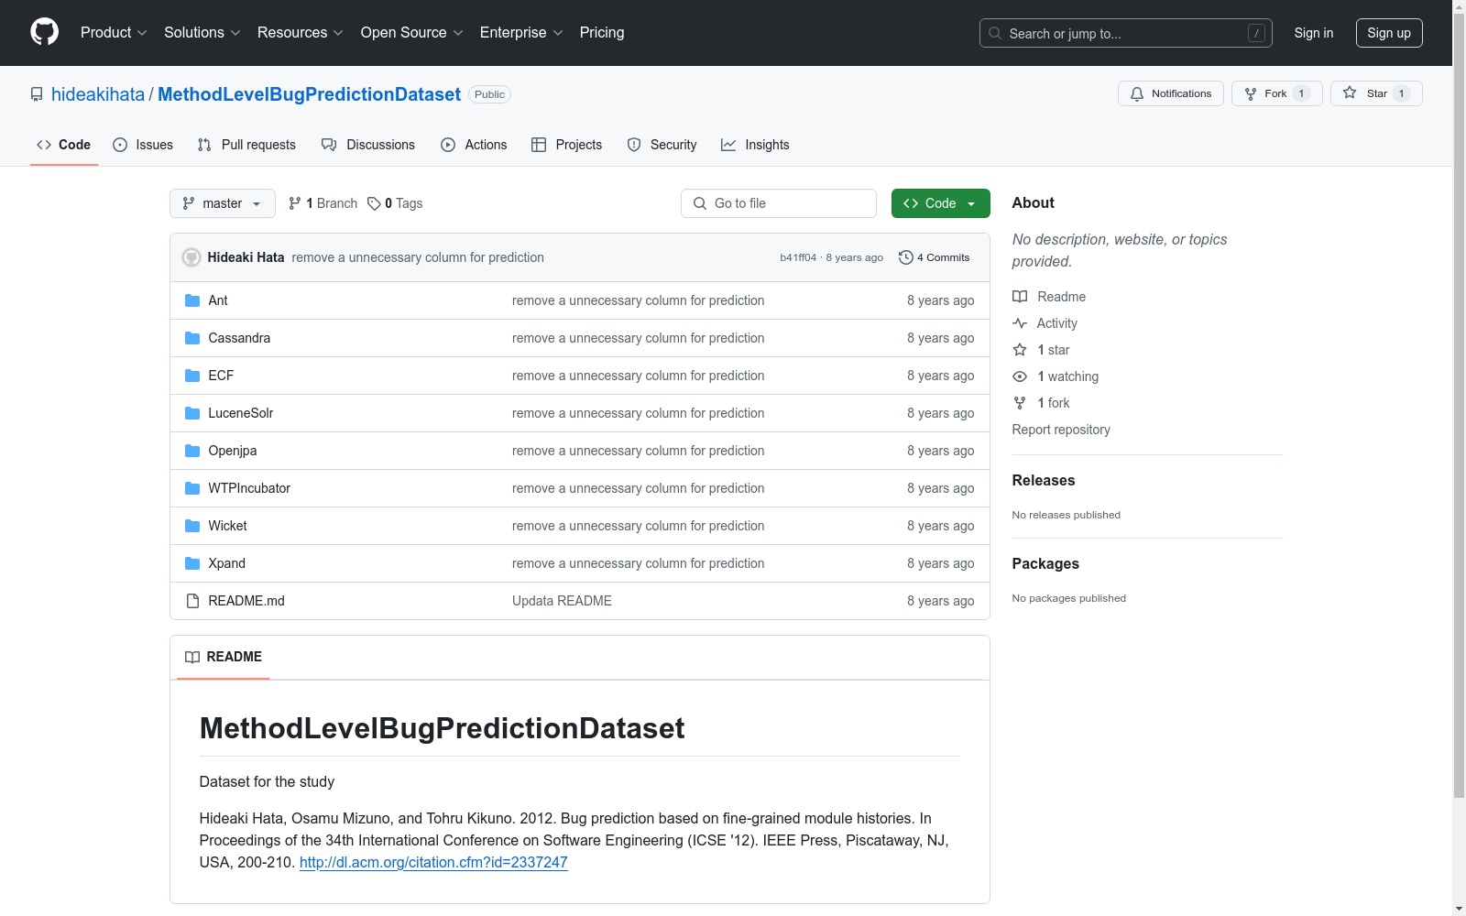Open the dl.acm.org citation link
Image resolution: width=1466 pixels, height=916 pixels.
point(433,862)
